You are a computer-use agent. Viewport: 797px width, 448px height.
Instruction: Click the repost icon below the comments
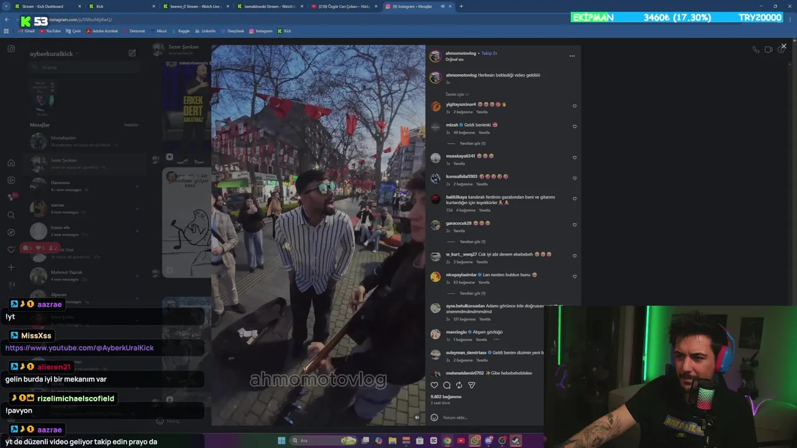pos(459,385)
